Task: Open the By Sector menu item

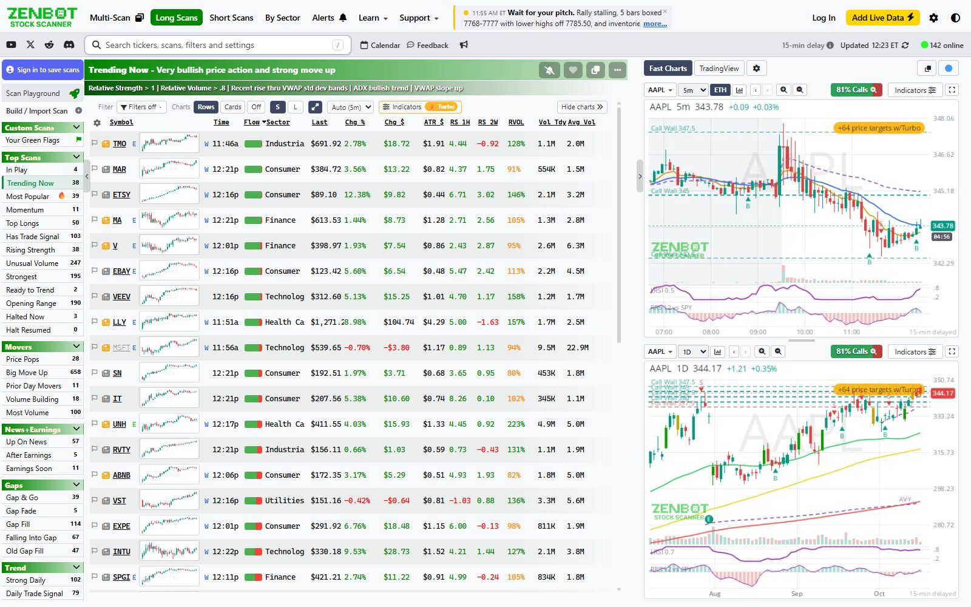Action: (282, 18)
